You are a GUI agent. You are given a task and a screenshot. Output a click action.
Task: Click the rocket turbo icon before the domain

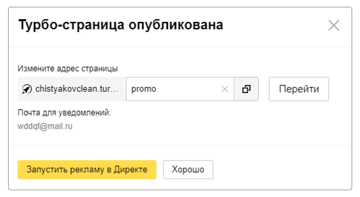[x=27, y=89]
